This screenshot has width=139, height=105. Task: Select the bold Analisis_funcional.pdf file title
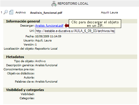coord(46,13)
